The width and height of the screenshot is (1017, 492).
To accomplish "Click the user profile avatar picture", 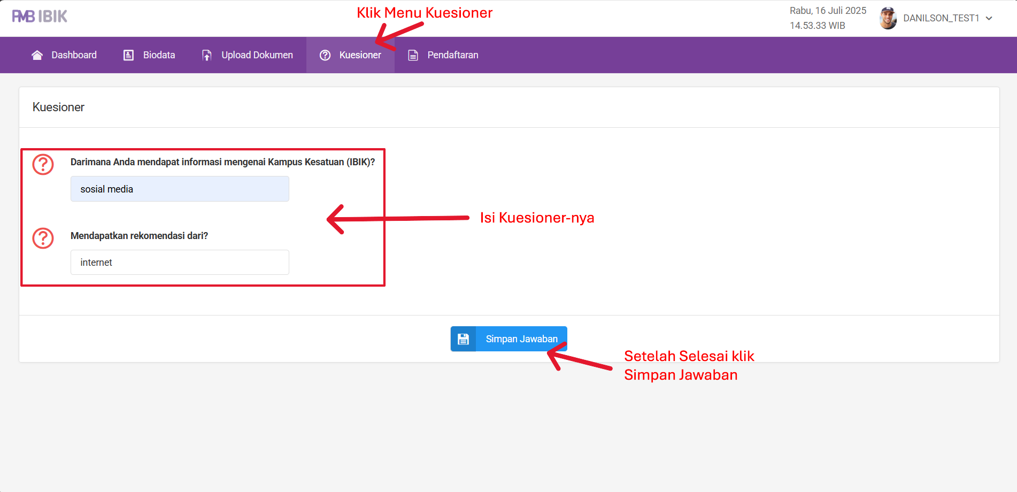I will [x=888, y=18].
